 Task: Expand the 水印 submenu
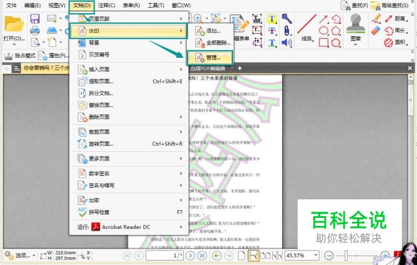point(129,31)
